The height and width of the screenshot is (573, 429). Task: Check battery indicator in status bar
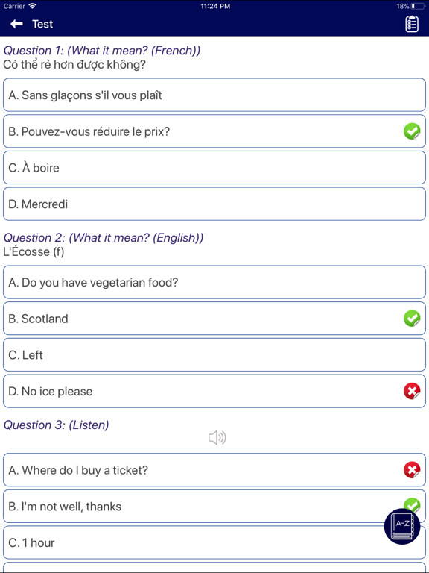(418, 6)
